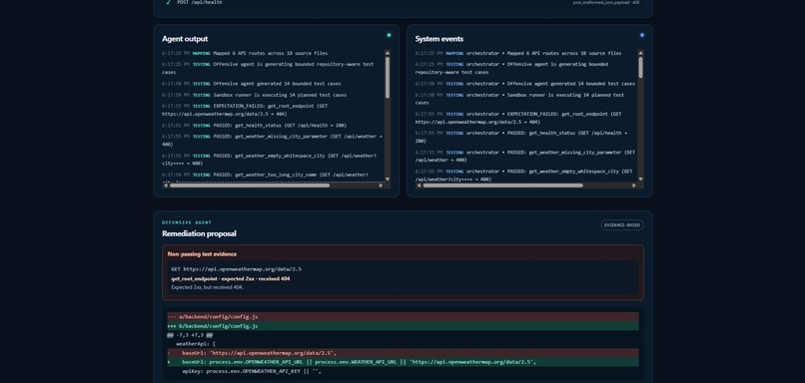This screenshot has width=805, height=383.
Task: Click 'Expected 2xx, but received 404.' message
Action: (208, 287)
